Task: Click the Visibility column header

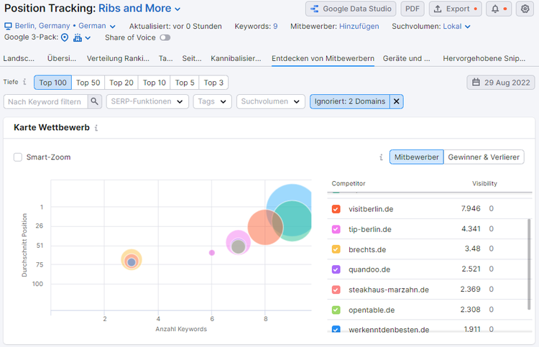Action: click(x=484, y=183)
